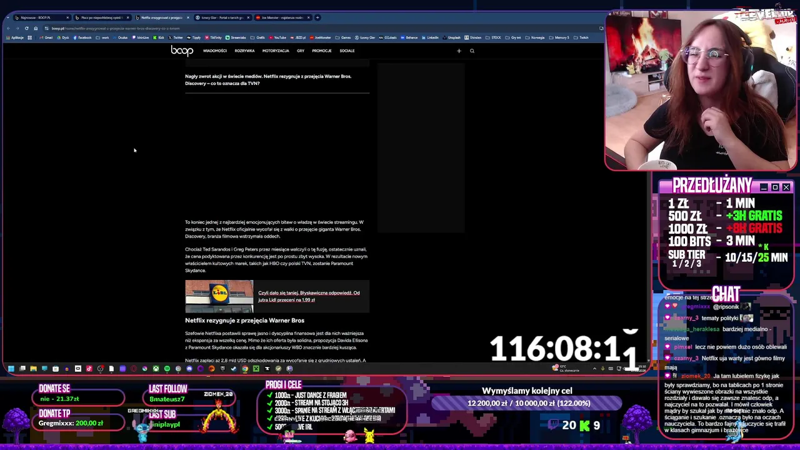The width and height of the screenshot is (800, 450).
Task: Open the IshinLive bookmark
Action: coord(141,37)
